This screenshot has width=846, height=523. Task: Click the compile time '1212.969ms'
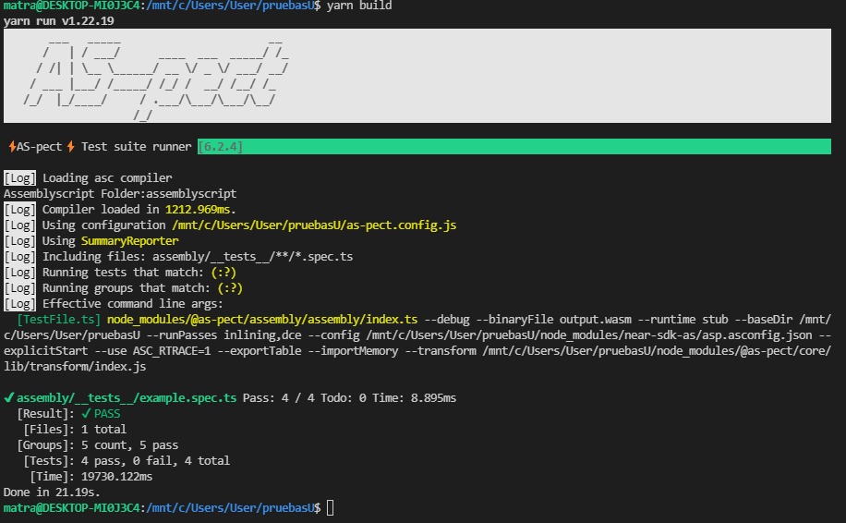click(x=198, y=210)
